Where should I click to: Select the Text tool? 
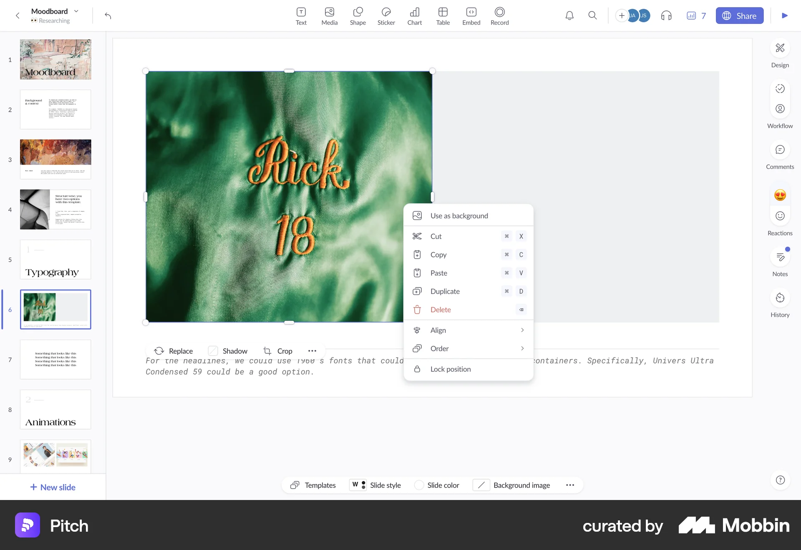[x=301, y=15]
